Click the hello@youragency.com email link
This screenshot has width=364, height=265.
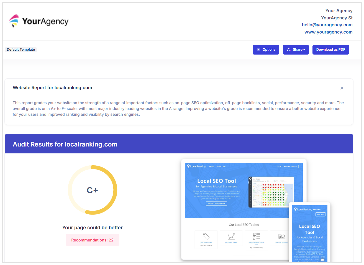click(x=327, y=25)
